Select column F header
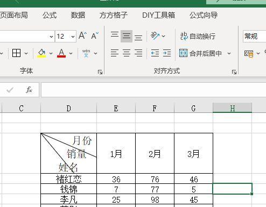This screenshot has height=207, width=266. (x=155, y=108)
